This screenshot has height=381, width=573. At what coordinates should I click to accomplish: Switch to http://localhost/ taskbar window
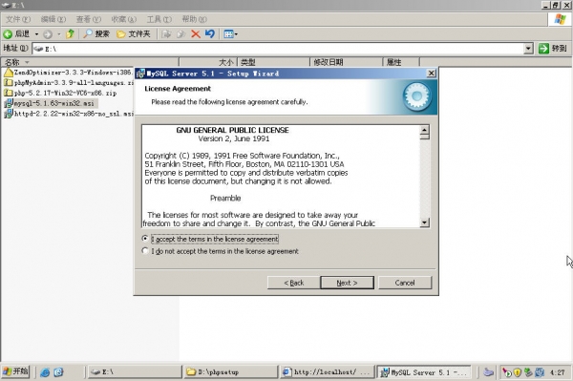coord(328,371)
